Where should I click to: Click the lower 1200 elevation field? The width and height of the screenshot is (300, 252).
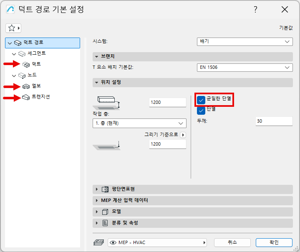(x=168, y=144)
